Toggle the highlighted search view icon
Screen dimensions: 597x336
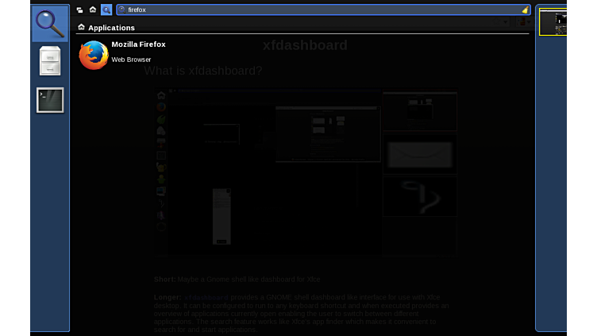(x=106, y=10)
